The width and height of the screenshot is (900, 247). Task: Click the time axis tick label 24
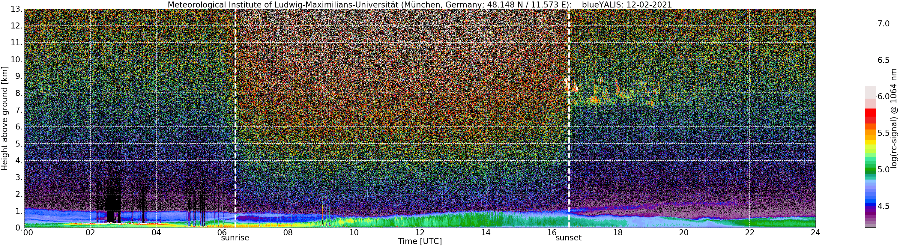(x=815, y=232)
